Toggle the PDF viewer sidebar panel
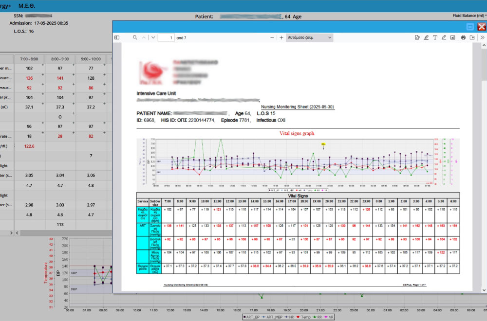Screen dimensions: 487x321 coord(117,37)
